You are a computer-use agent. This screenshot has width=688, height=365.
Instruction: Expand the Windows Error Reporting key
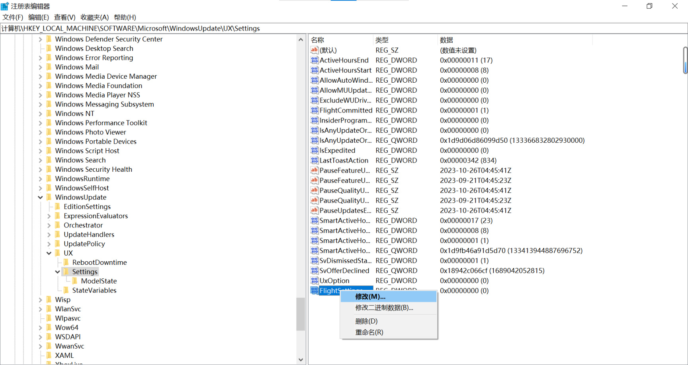[x=40, y=58]
